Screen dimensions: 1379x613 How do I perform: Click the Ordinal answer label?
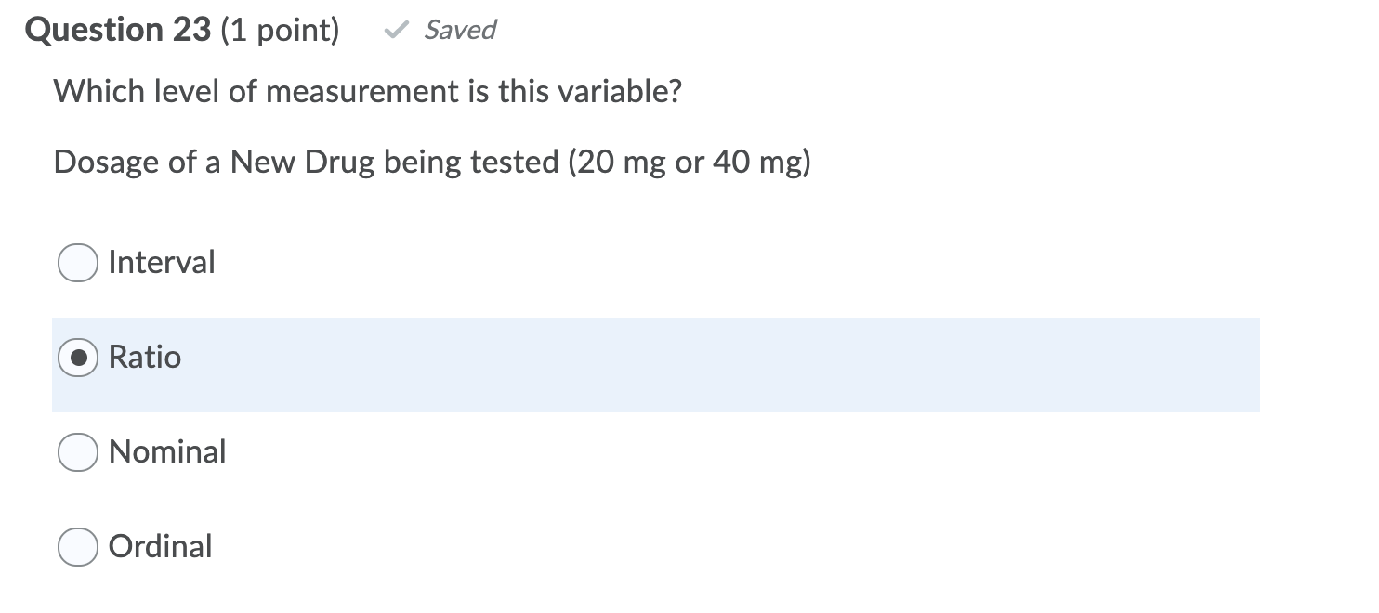pos(160,547)
